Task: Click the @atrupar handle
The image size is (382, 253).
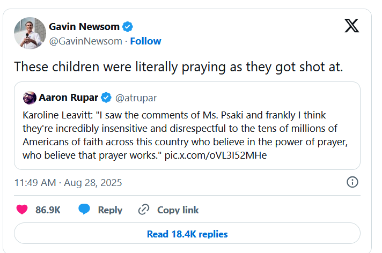Action: click(136, 98)
